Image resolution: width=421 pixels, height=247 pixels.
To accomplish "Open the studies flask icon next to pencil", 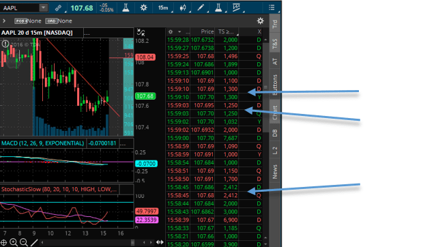I will (x=218, y=8).
